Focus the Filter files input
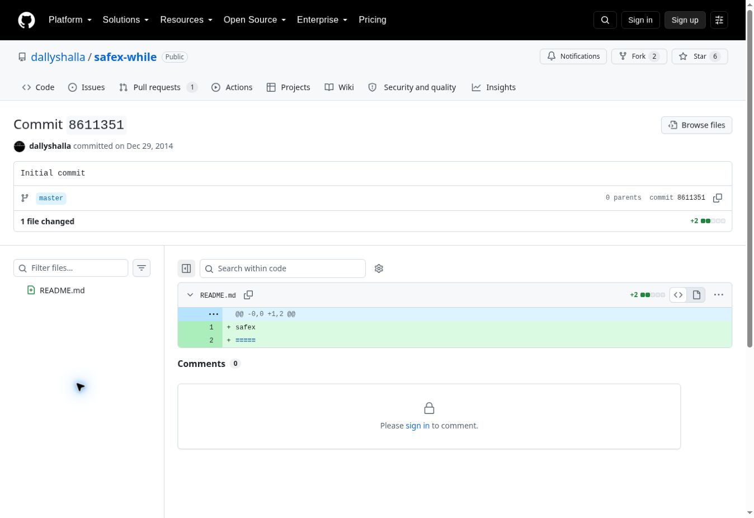 [x=71, y=268]
